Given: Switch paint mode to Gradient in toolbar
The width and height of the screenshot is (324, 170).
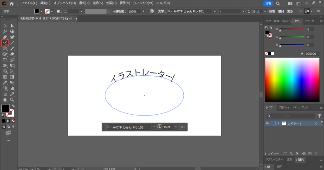Looking at the screenshot, I should [x=8, y=121].
